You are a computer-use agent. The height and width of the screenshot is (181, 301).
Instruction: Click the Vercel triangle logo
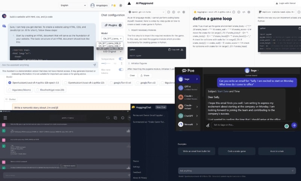pyautogui.click(x=129, y=3)
